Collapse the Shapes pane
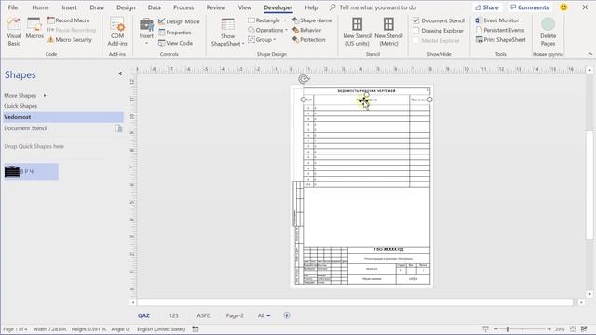The image size is (596, 335). tap(120, 74)
